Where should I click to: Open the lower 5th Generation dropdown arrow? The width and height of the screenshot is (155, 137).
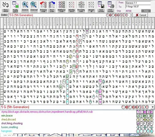(x=153, y=107)
